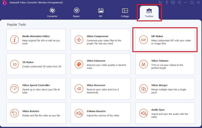This screenshot has height=128, width=202.
Task: Click the Video Trimmer scissors icon
Action: tap(143, 64)
